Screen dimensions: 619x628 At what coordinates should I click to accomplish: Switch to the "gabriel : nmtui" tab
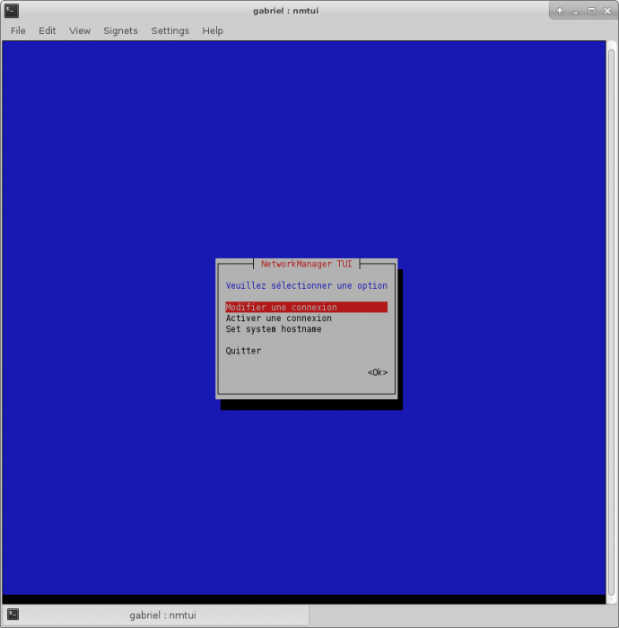155,615
